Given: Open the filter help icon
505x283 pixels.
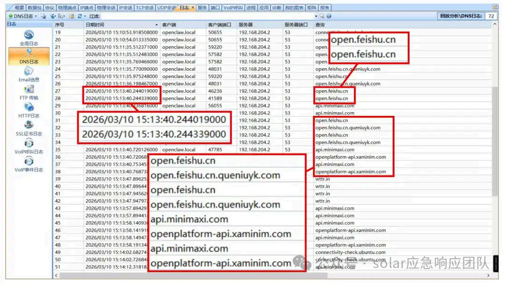Looking at the screenshot, I should click(329, 16).
